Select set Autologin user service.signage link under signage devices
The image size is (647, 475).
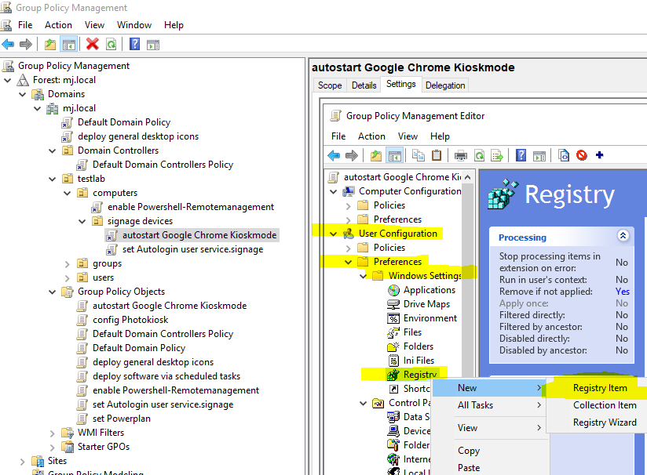tap(192, 249)
